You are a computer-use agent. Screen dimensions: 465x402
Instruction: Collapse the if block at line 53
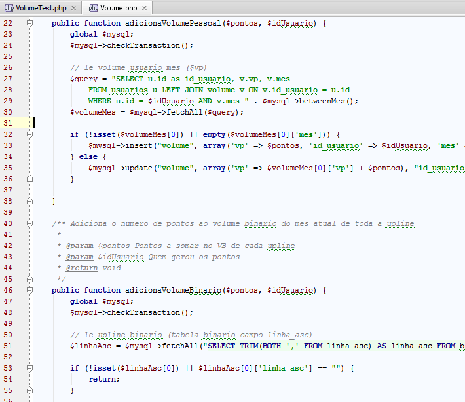tap(29, 368)
